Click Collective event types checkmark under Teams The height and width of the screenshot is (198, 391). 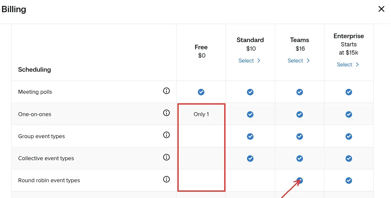click(299, 159)
